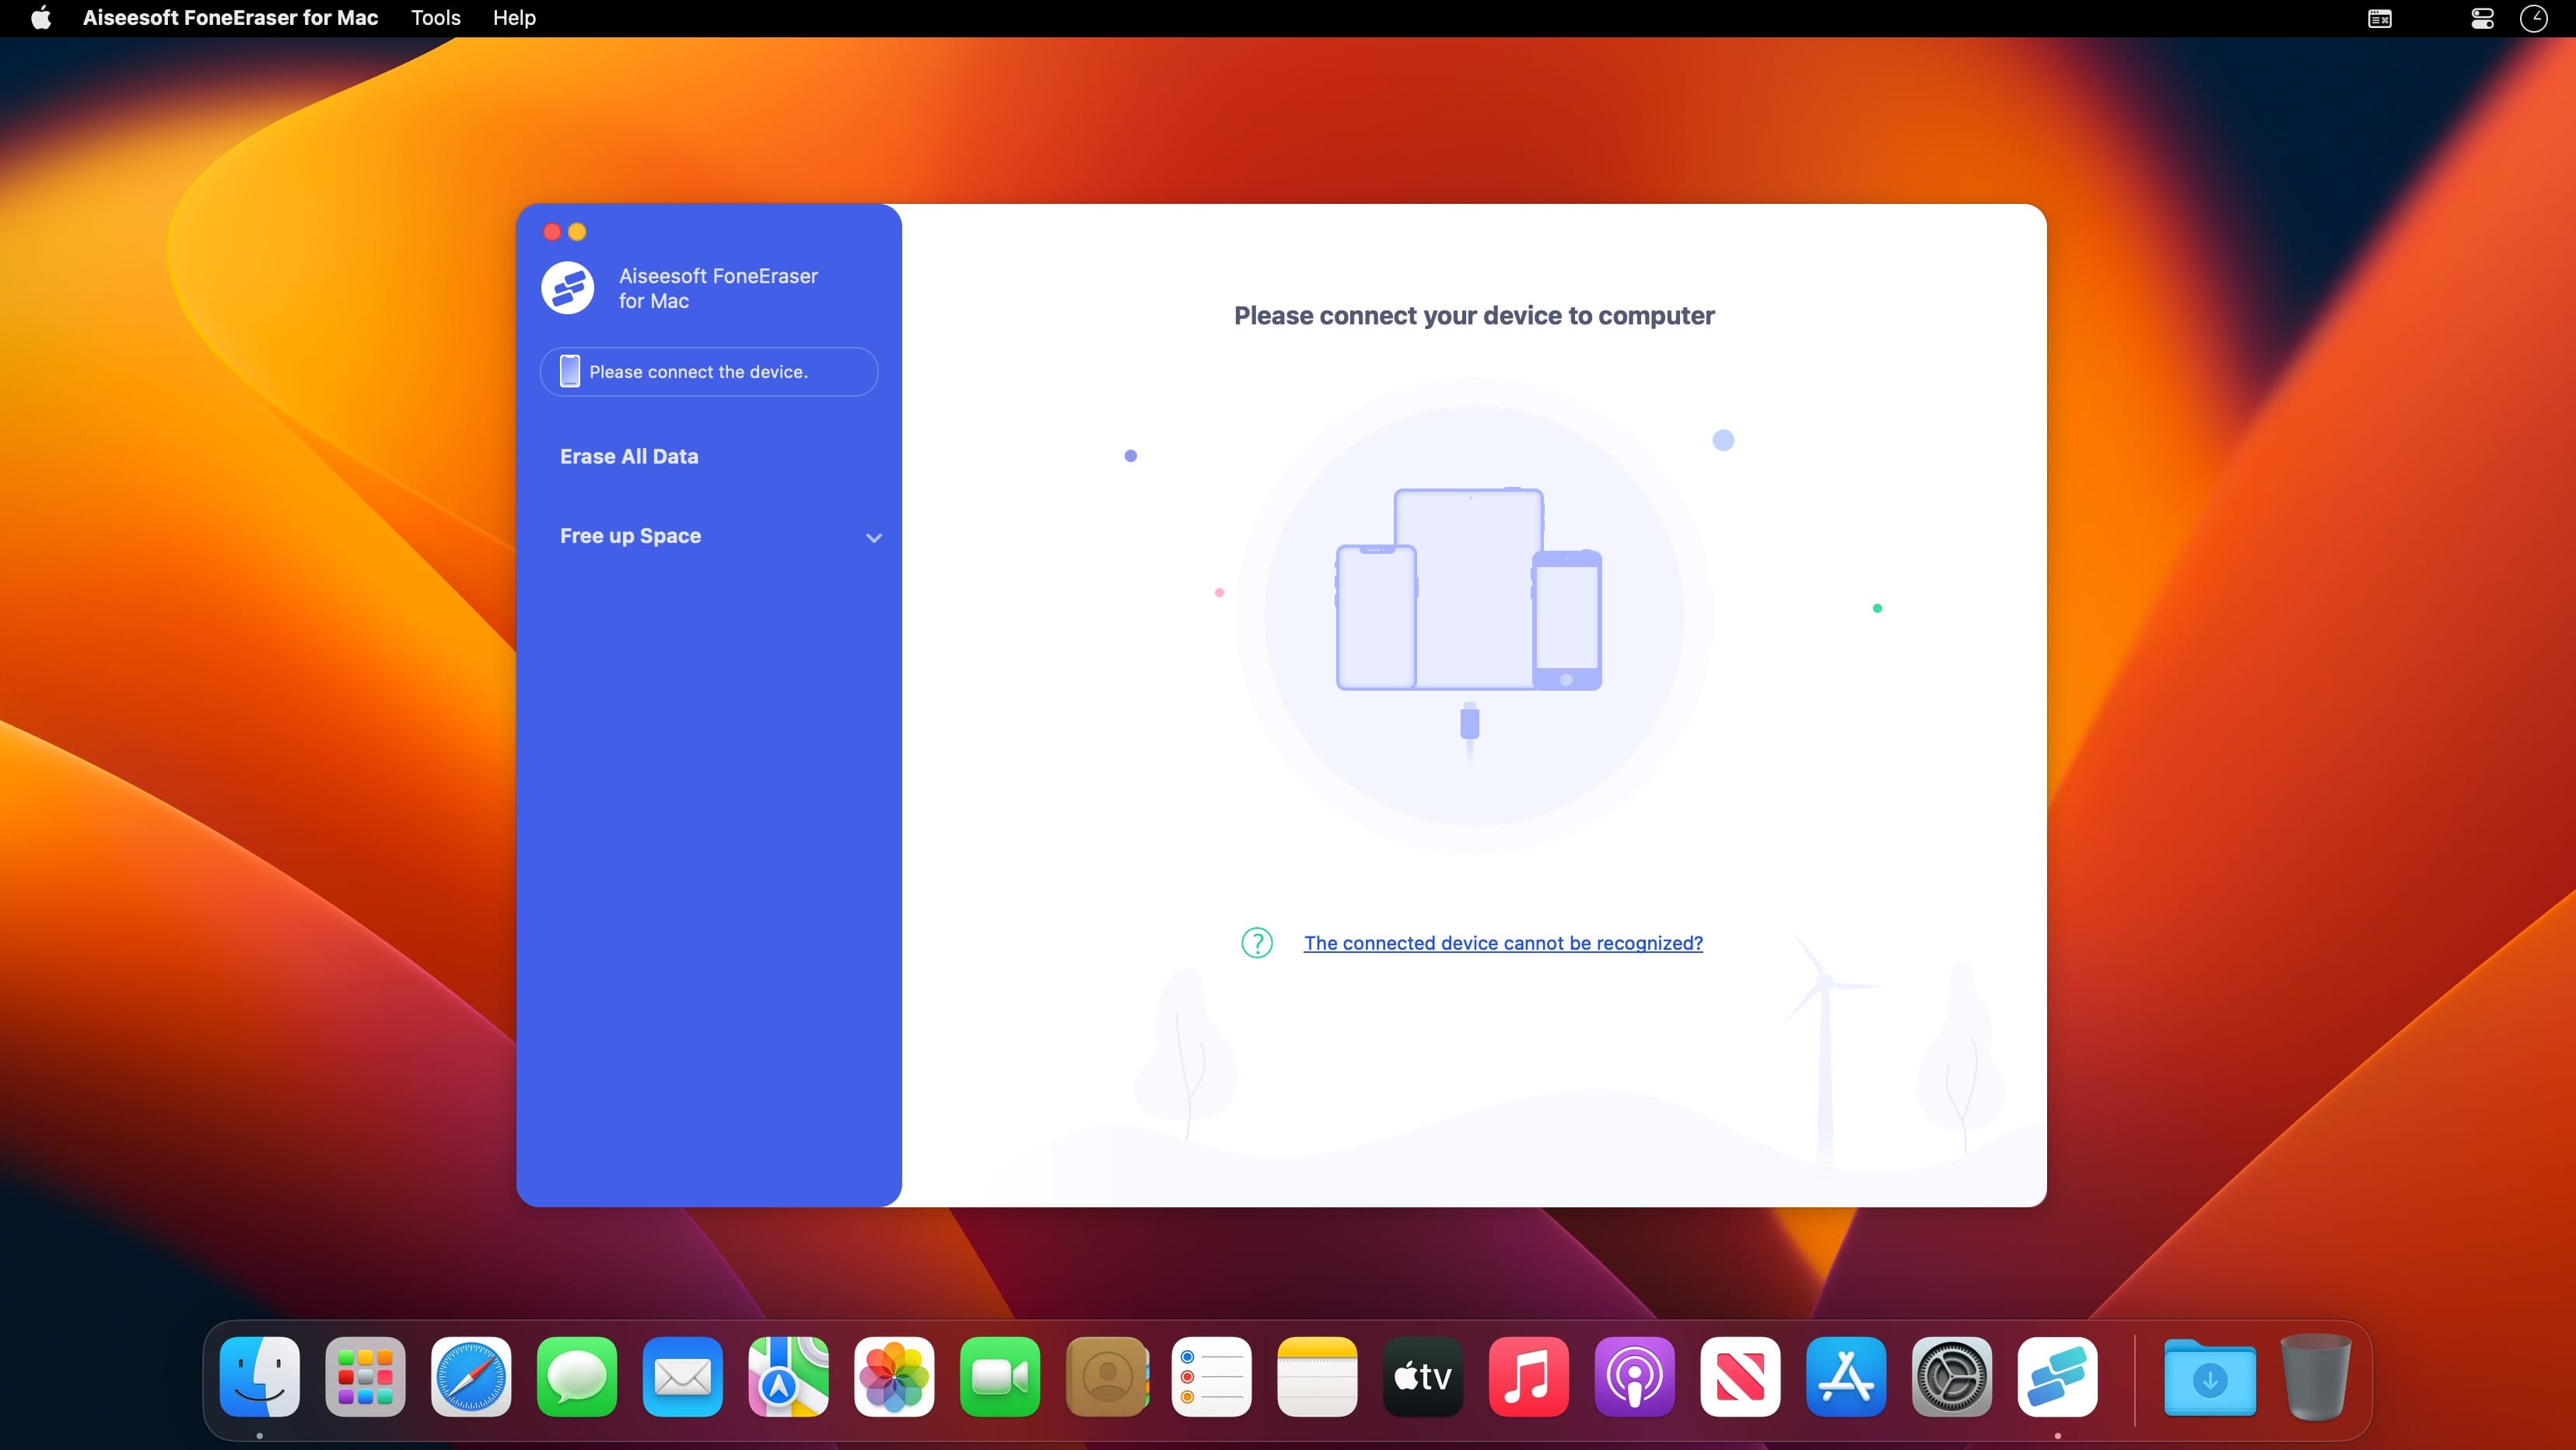Open the Tools menu

pos(435,18)
